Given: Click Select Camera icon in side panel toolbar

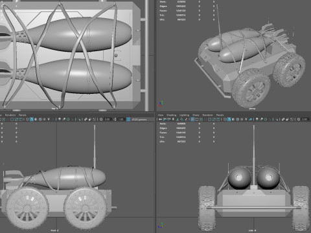Looking at the screenshot, I should [x=160, y=119].
